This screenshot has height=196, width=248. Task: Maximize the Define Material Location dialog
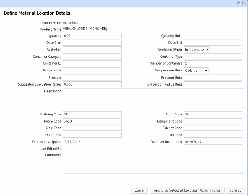tap(239, 3)
